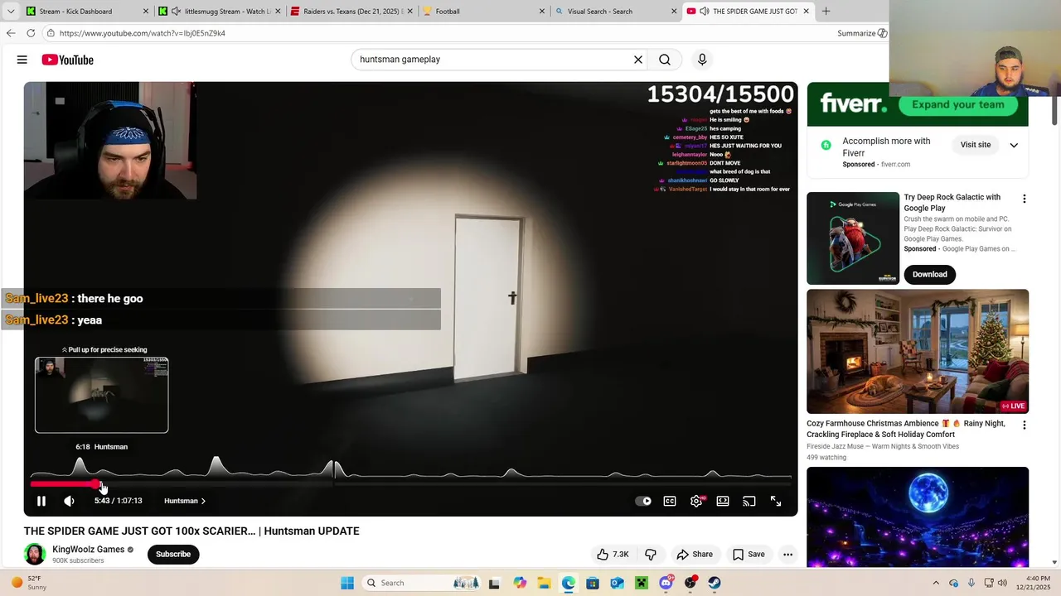The image size is (1061, 596).
Task: Toggle the autoplay switch
Action: point(643,501)
